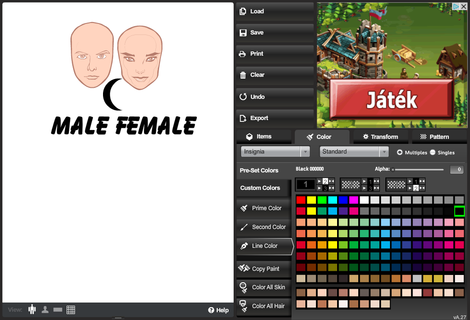Select the Singles radio button
The image size is (470, 320).
[433, 152]
